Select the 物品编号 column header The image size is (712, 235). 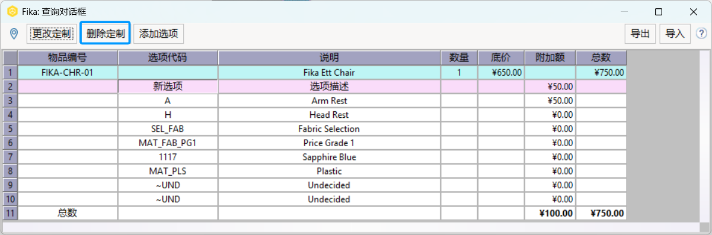coord(68,58)
